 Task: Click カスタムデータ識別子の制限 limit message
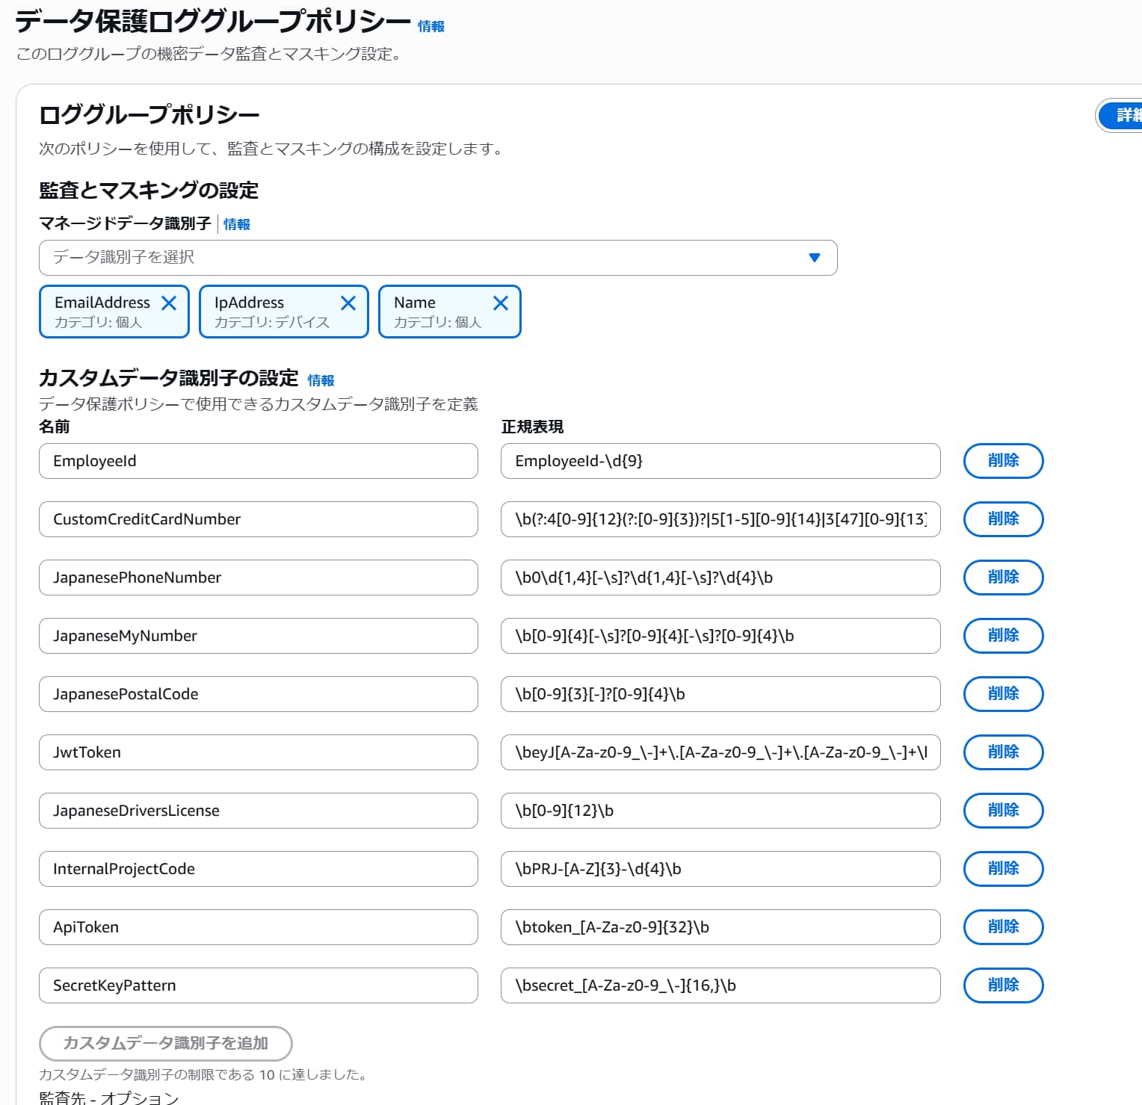(204, 1074)
